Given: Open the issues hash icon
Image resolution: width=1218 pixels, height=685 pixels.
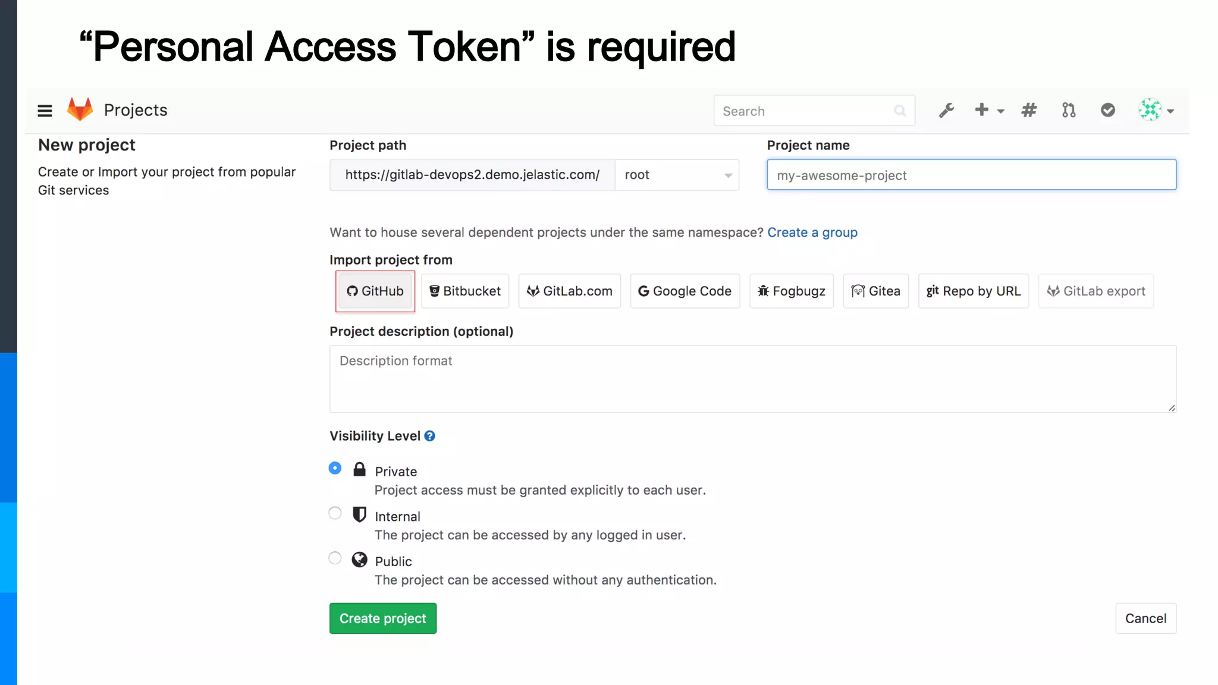Looking at the screenshot, I should click(x=1029, y=110).
